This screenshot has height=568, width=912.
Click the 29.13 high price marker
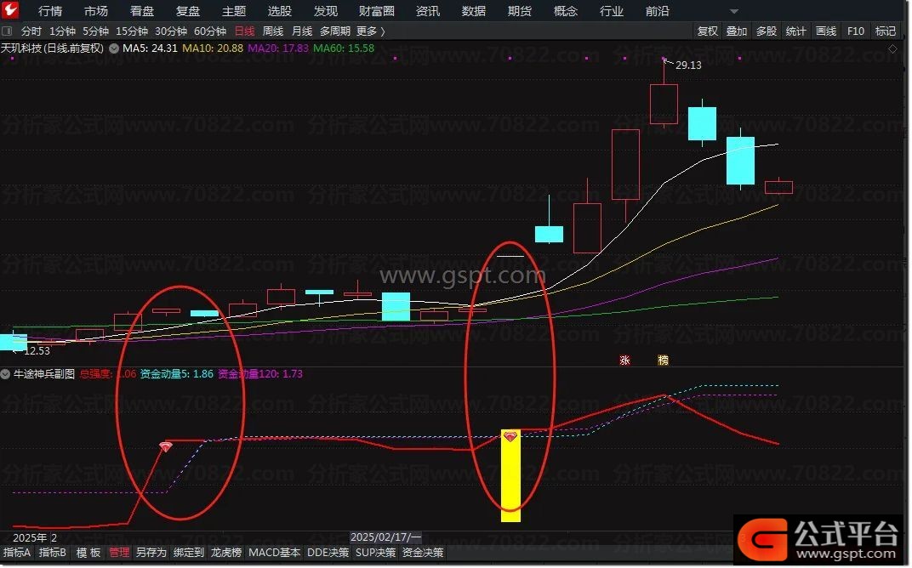[688, 65]
